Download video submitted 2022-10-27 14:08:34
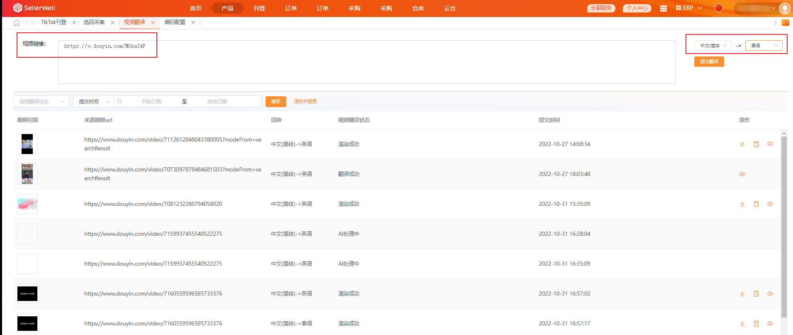Image resolution: width=793 pixels, height=335 pixels. [742, 144]
